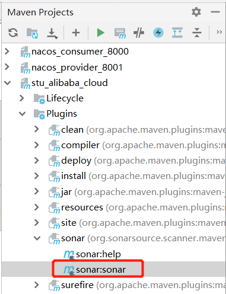Add a Maven project with the plus icon
This screenshot has height=294, width=226.
click(x=76, y=33)
